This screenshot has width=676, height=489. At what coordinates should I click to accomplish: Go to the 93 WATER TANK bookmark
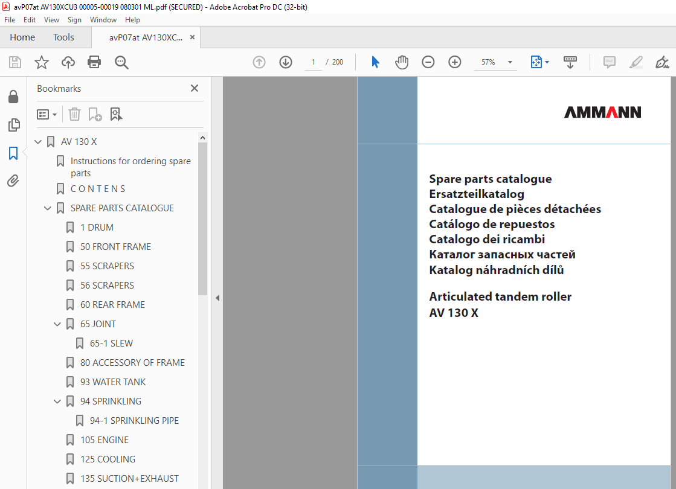point(113,382)
